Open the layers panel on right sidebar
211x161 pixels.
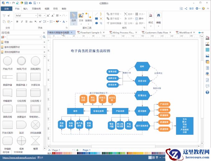point(207,62)
